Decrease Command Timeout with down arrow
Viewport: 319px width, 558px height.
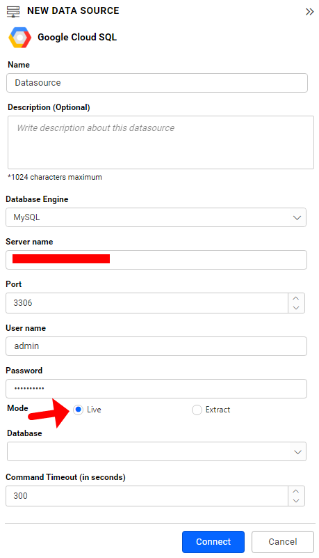(296, 501)
